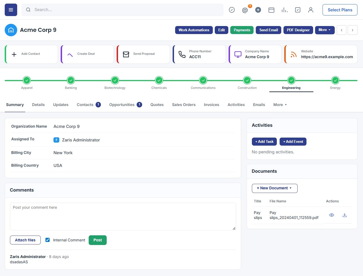Image resolution: width=363 pixels, height=276 pixels.
Task: Click the Add Event button
Action: (293, 141)
